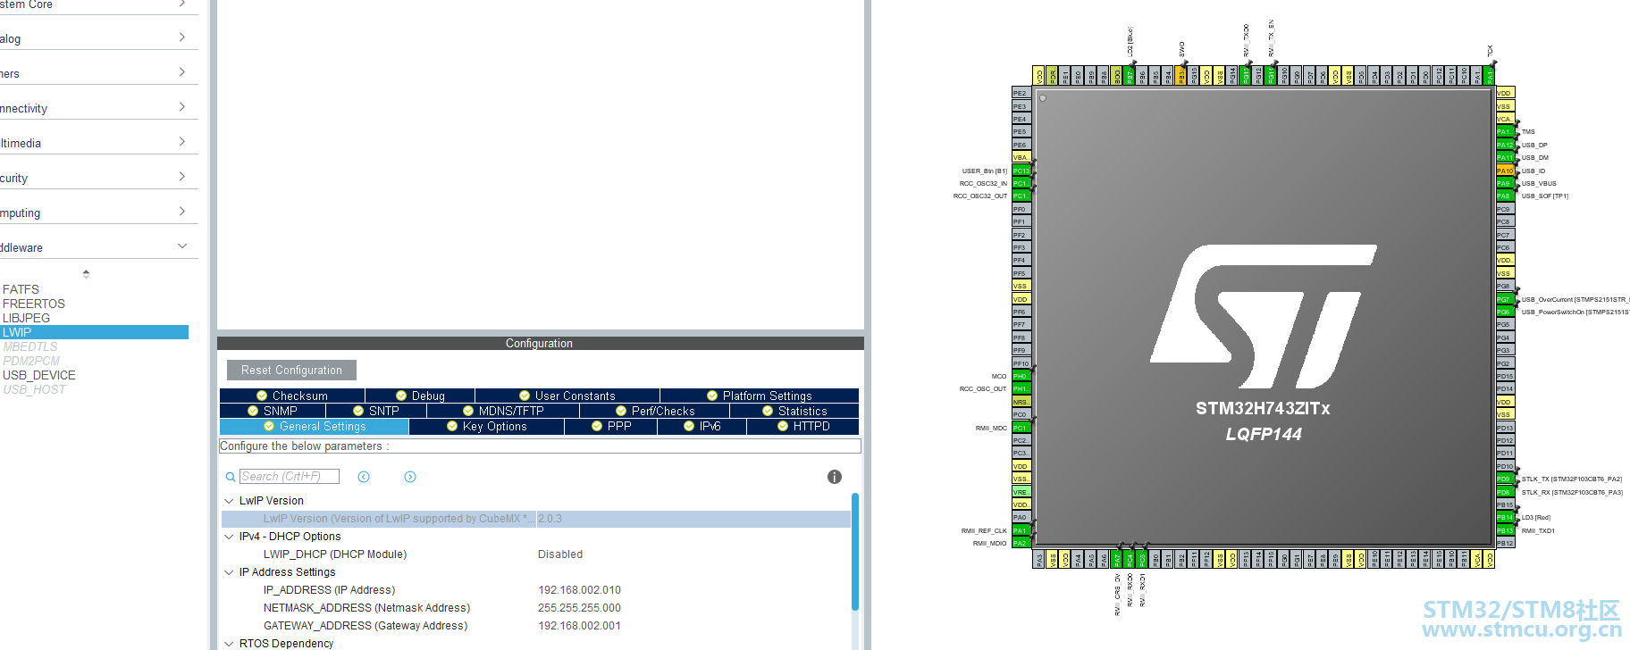Select the green PC13 USER_Btn pin

[1021, 171]
